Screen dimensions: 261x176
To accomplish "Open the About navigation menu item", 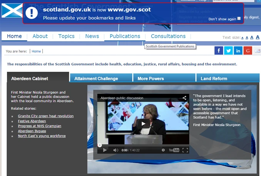I will (40, 36).
